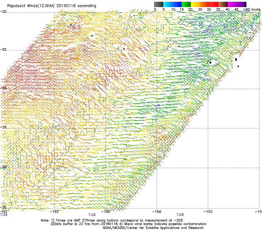Click the '-159' longitude axis label
Image resolution: width=262 pixels, height=230 pixels.
(106, 212)
